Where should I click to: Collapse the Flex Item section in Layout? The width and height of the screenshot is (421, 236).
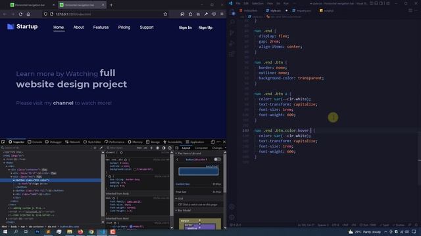click(x=176, y=153)
